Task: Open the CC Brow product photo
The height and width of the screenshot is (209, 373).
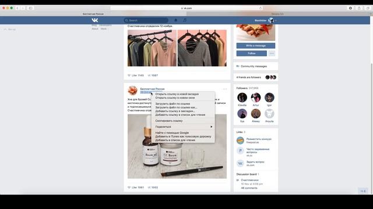Action: coord(177,146)
